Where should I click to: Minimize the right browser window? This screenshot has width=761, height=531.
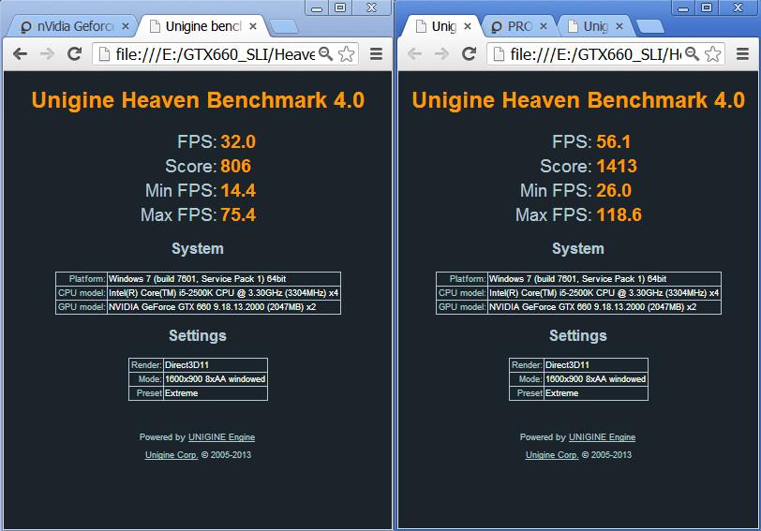683,7
